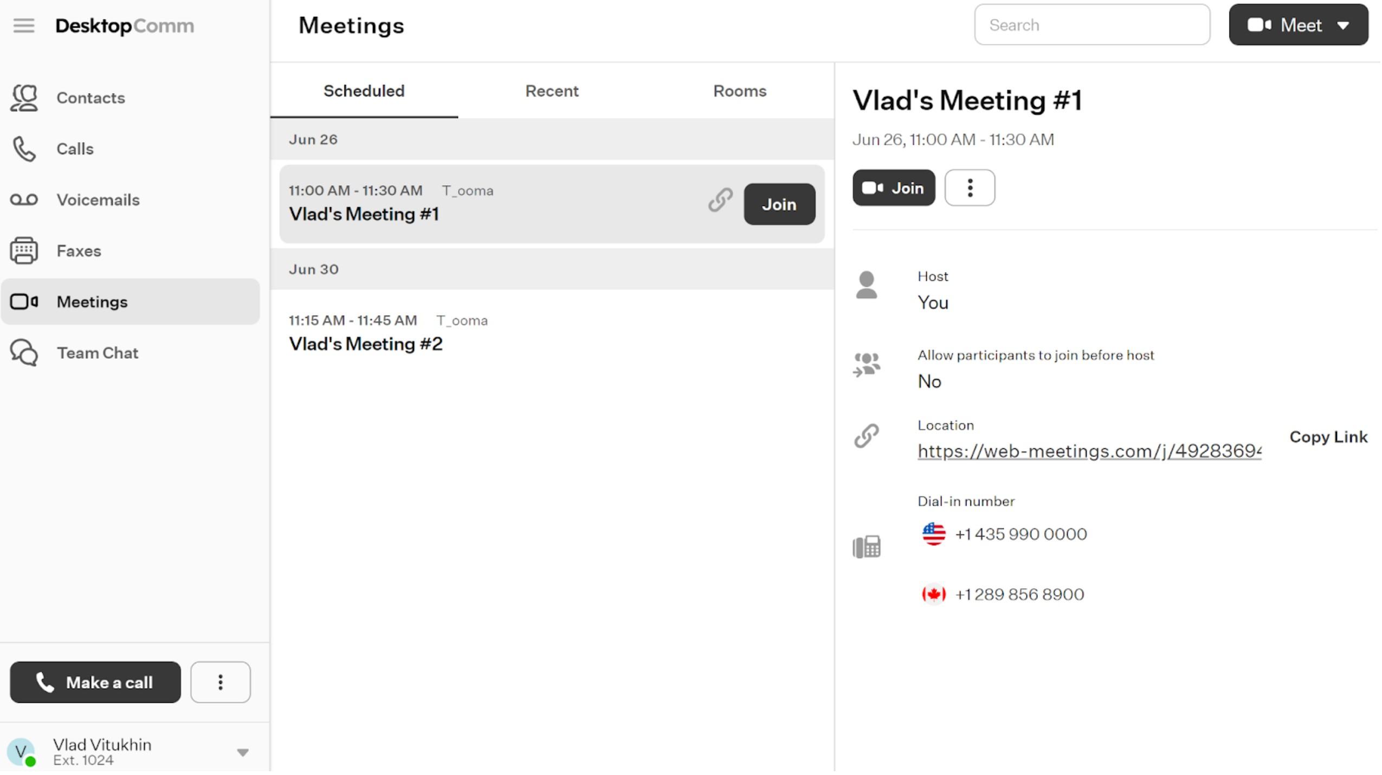This screenshot has height=775, width=1382.
Task: Switch to the Recent tab
Action: 552,91
